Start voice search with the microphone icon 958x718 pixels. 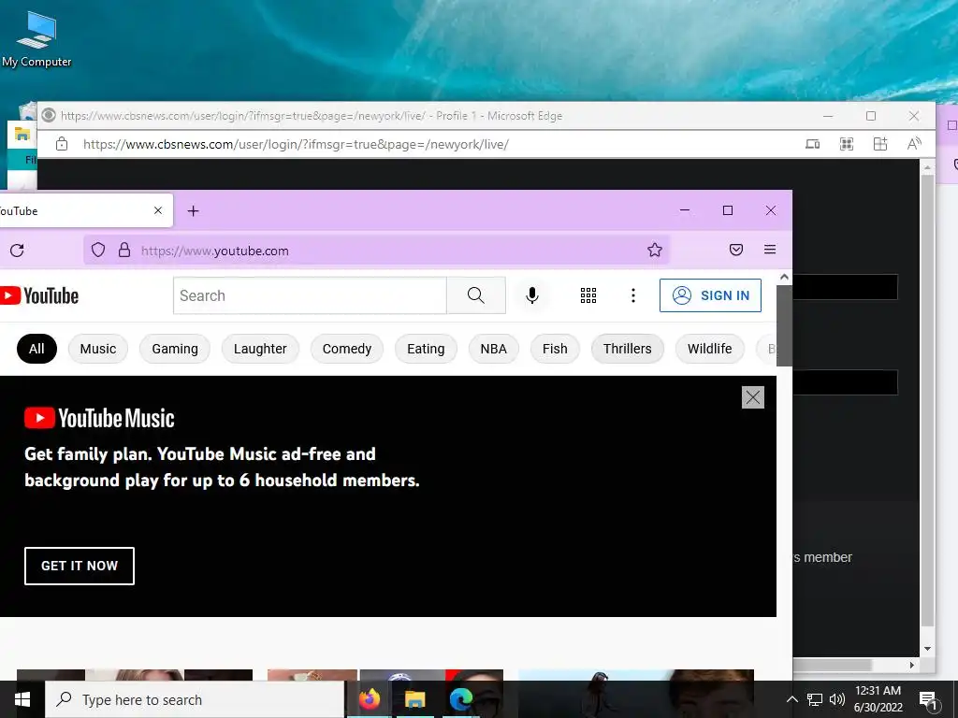[532, 295]
